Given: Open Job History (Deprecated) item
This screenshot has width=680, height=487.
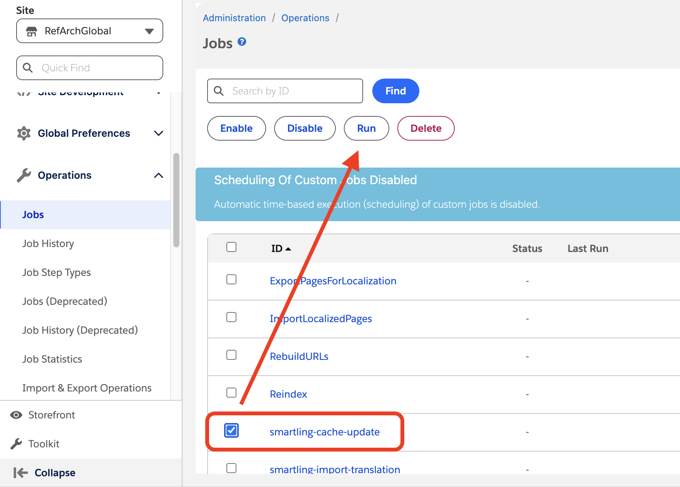Looking at the screenshot, I should coord(80,330).
